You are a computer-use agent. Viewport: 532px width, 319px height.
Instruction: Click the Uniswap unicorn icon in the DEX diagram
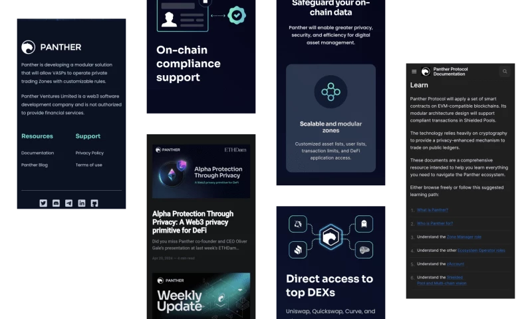pos(298,224)
